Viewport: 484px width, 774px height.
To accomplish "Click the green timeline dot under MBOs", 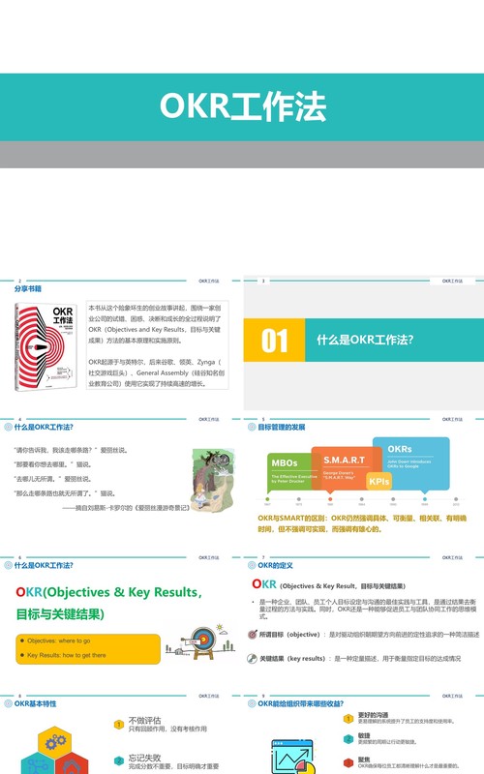I will tap(267, 499).
